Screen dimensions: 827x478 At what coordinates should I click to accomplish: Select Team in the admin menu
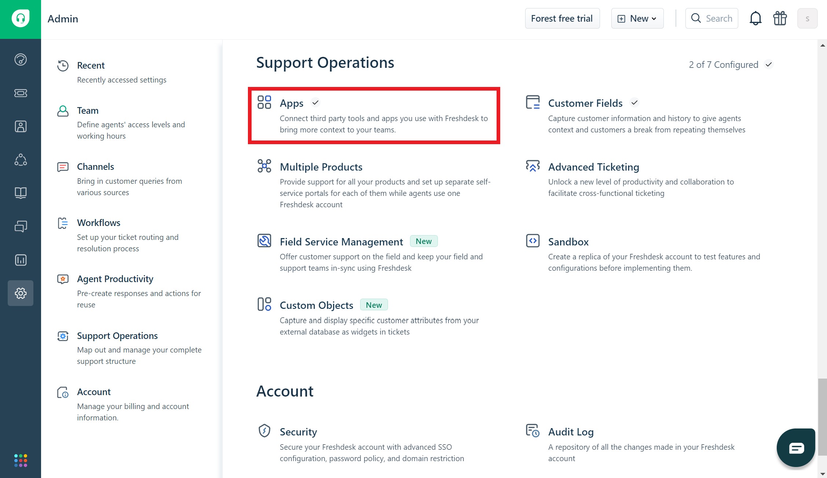[88, 110]
